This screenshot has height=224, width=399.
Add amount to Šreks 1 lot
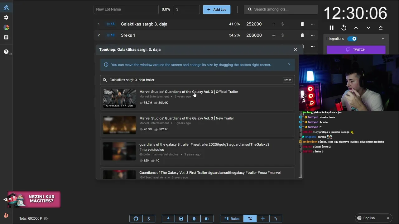point(274,35)
